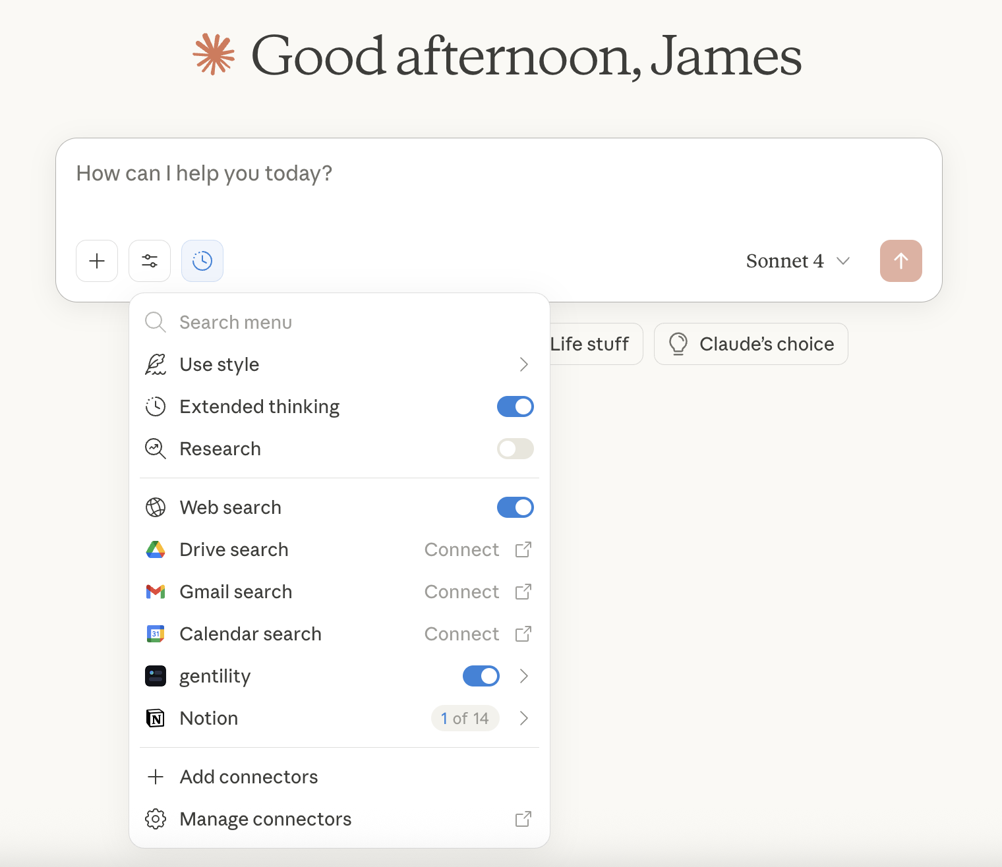Viewport: 1002px width, 867px height.
Task: Click the extended thinking clock button
Action: (x=202, y=261)
